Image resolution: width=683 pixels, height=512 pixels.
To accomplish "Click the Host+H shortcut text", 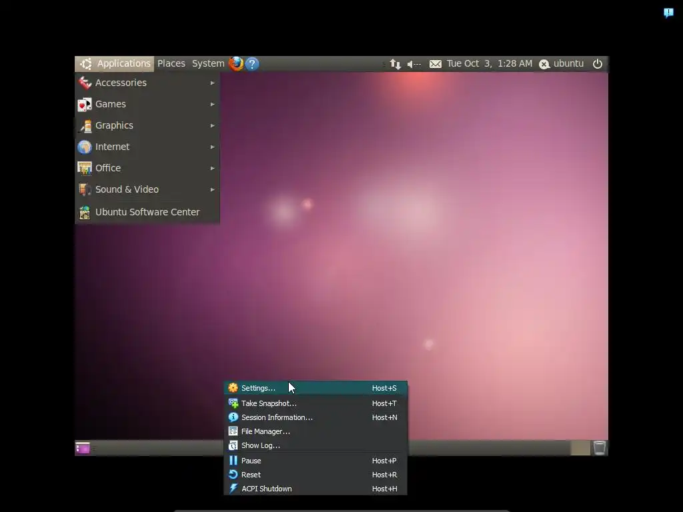I will (x=384, y=489).
